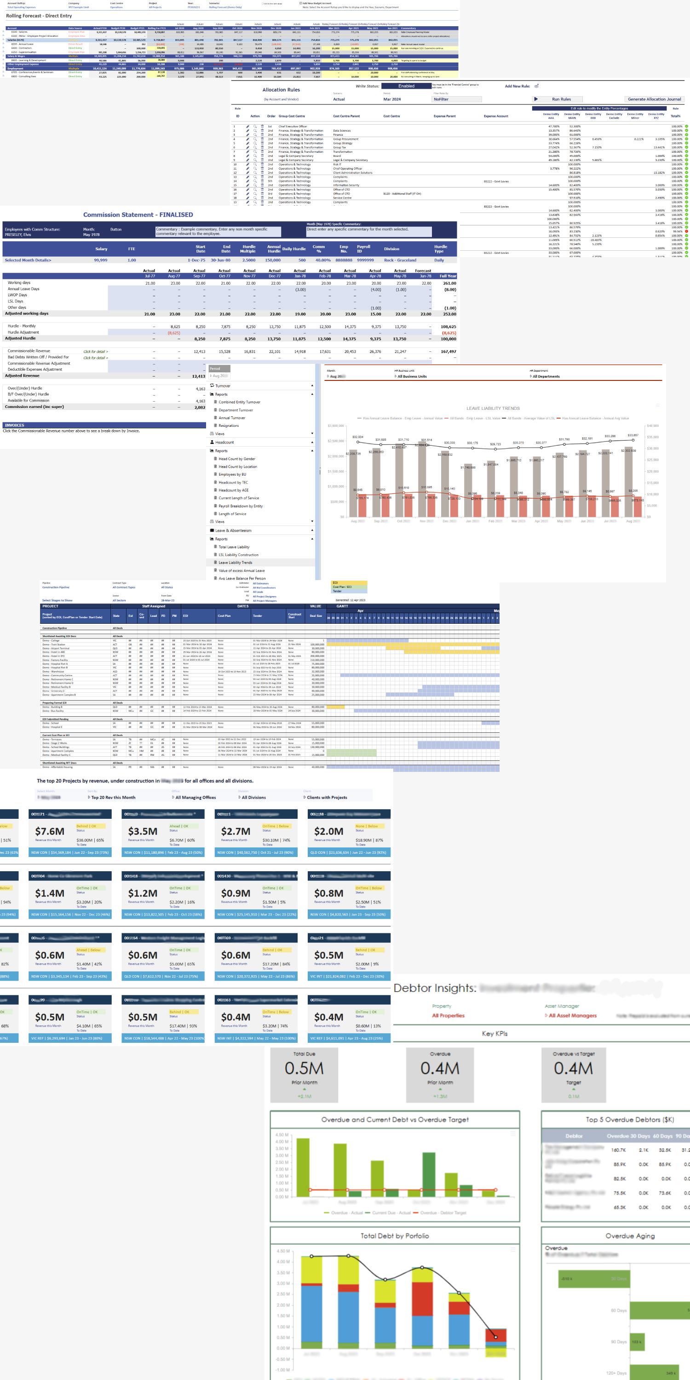Edit allocation rule 1 Chief Executive Officer pencil
690x1380 pixels.
tap(247, 126)
